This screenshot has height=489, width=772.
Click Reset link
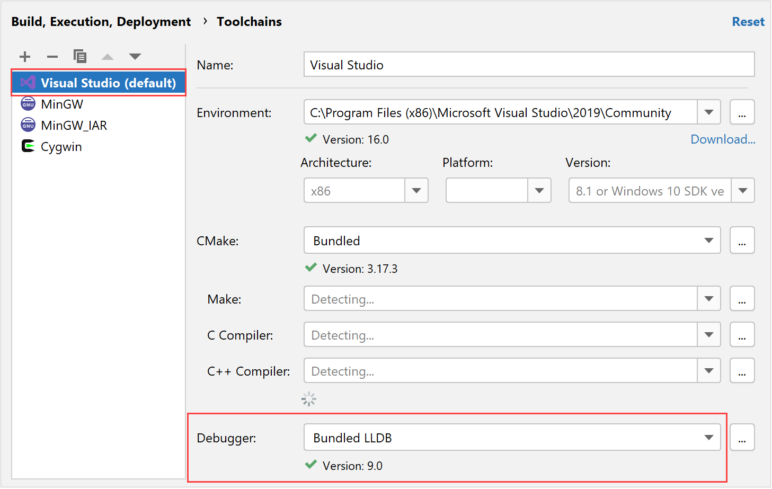pyautogui.click(x=748, y=22)
